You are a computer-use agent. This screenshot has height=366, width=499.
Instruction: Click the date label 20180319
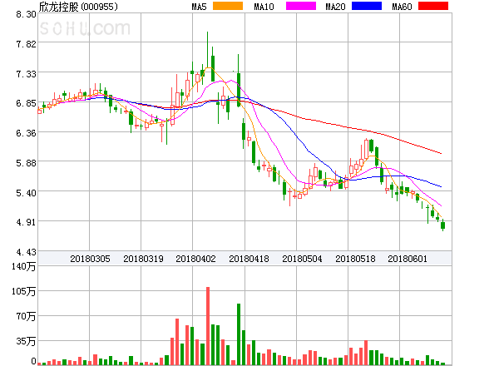[x=143, y=259]
